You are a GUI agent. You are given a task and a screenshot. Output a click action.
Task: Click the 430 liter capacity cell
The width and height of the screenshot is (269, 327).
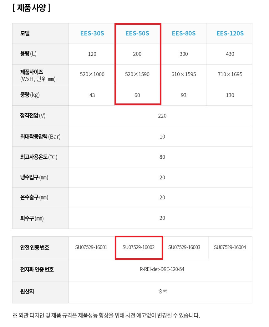(x=230, y=54)
